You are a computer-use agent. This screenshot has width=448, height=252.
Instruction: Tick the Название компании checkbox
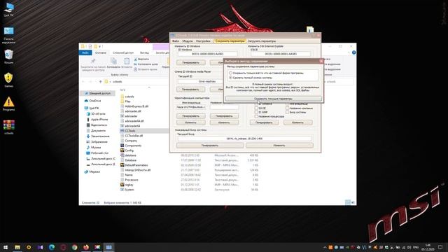(x=287, y=108)
